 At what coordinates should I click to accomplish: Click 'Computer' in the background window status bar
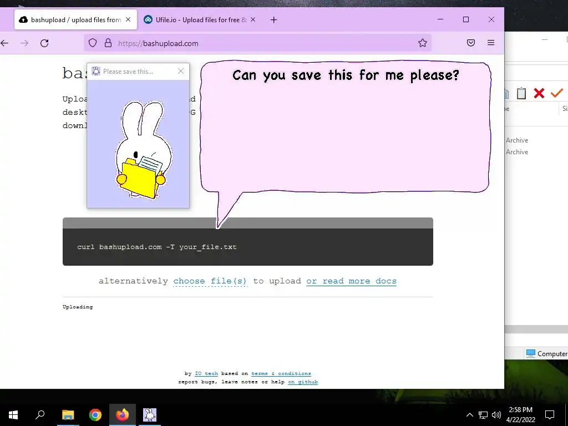(547, 353)
